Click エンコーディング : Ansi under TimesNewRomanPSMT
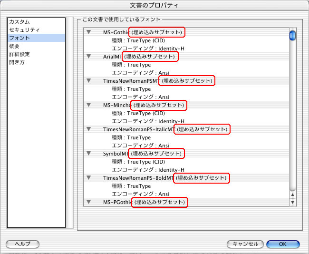 point(141,97)
